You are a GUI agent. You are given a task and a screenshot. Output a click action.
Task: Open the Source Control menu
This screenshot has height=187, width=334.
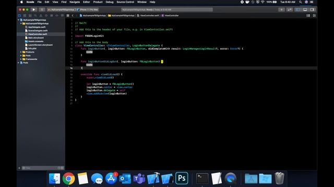tap(125, 2)
